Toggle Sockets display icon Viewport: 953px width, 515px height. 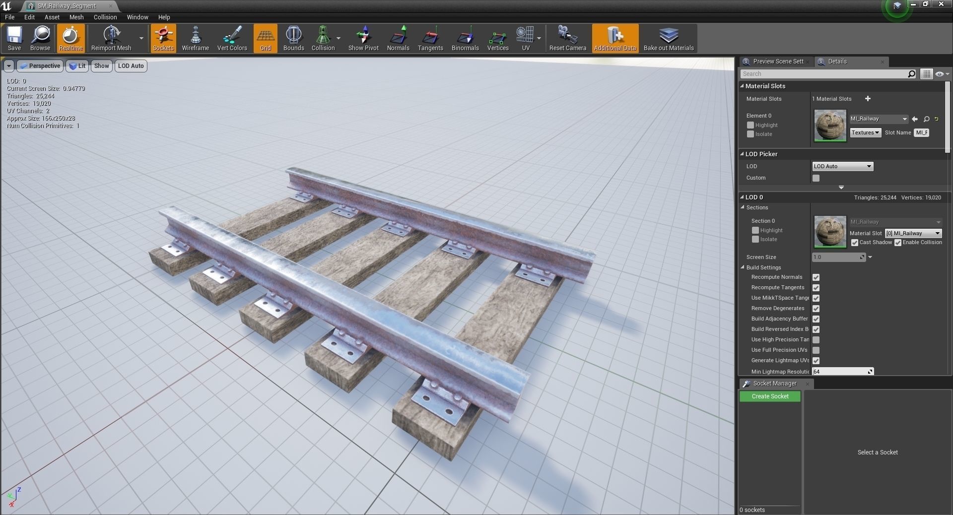163,38
